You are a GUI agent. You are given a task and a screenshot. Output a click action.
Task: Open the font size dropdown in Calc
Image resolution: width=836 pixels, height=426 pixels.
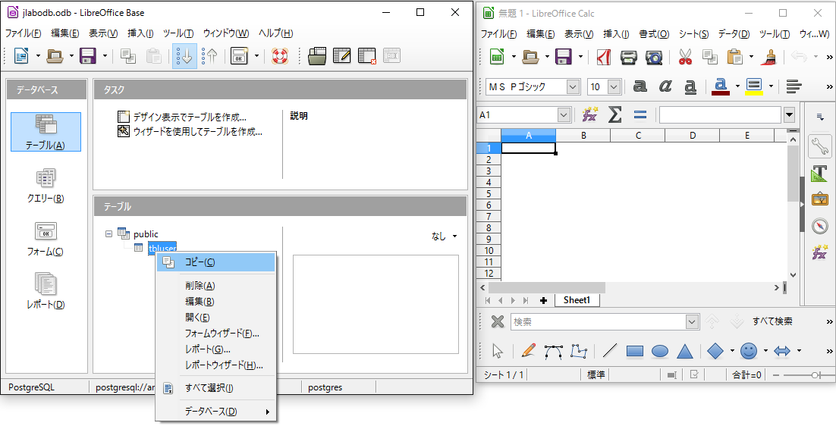(x=614, y=86)
